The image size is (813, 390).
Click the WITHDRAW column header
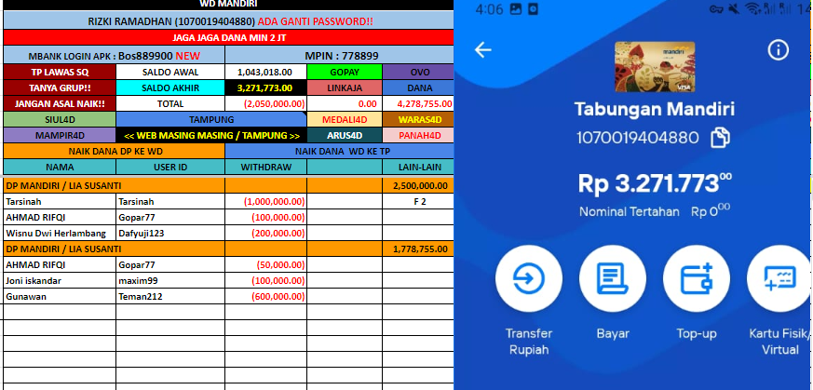point(265,167)
